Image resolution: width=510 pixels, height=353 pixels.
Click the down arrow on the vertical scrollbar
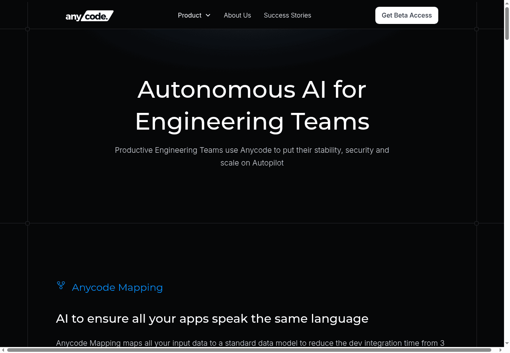click(x=506, y=343)
